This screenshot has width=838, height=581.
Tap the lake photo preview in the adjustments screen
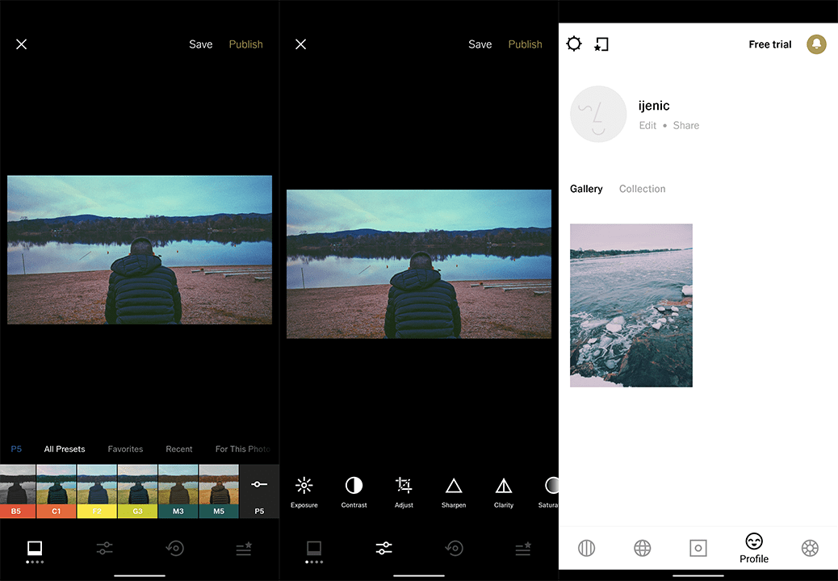tap(419, 265)
